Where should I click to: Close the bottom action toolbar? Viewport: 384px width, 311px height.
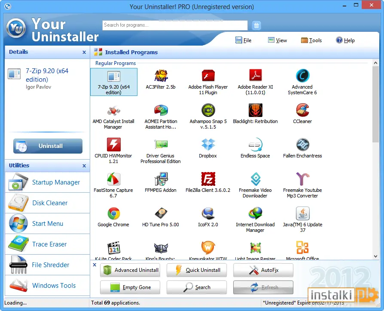pyautogui.click(x=94, y=265)
